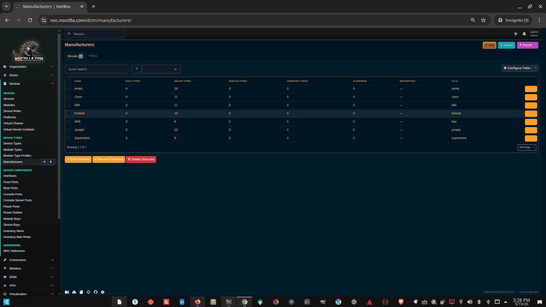This screenshot has width=546, height=307.
Task: Check the checkbox for the Cisco row
Action: [69, 97]
